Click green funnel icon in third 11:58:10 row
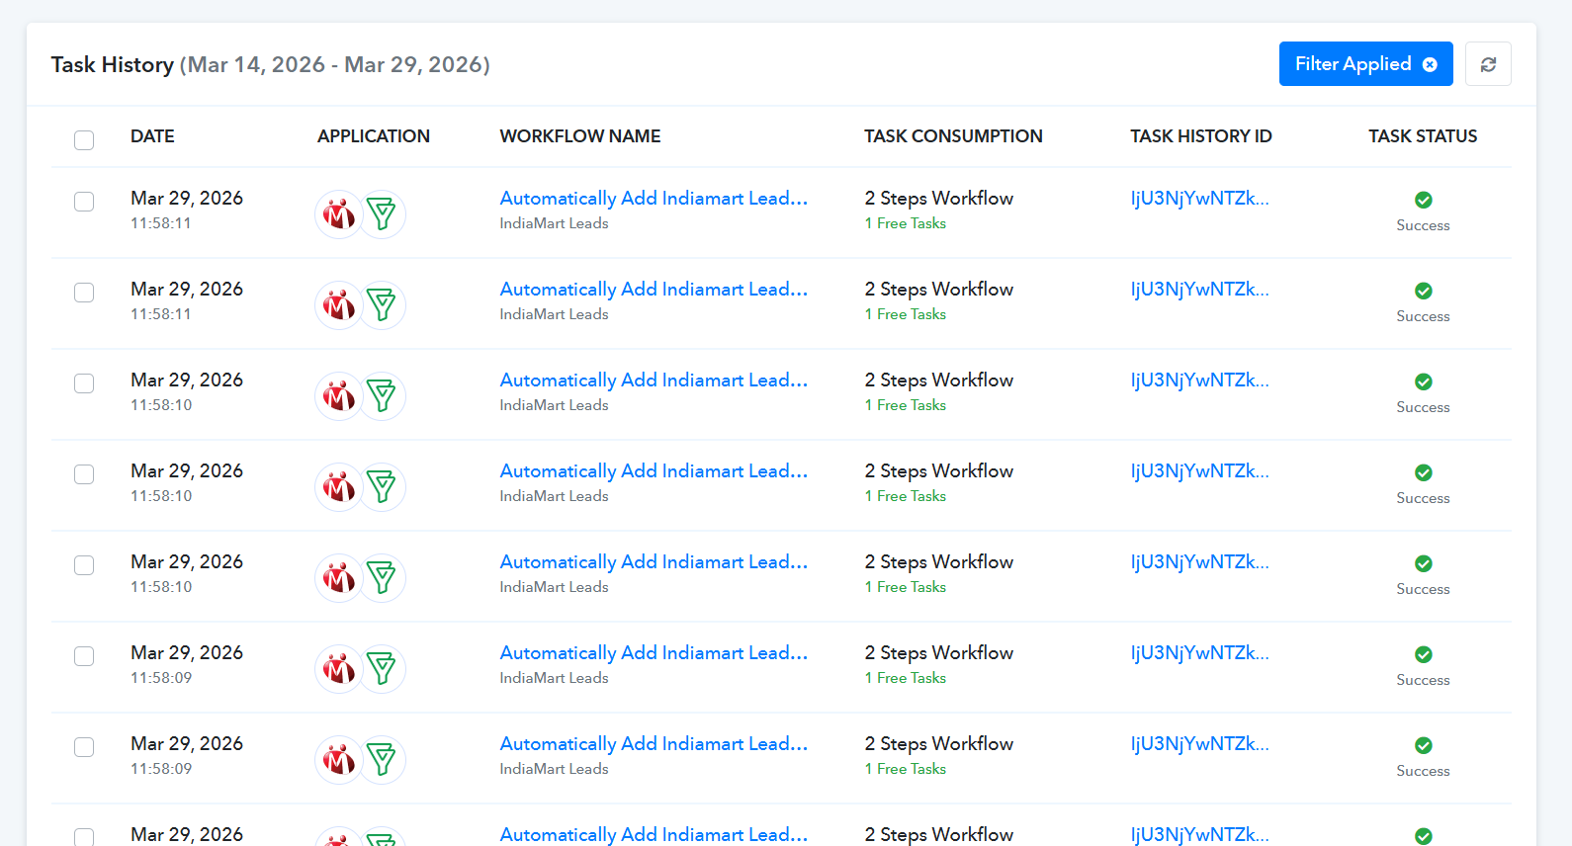Screen dimensions: 1572x846 [x=382, y=578]
